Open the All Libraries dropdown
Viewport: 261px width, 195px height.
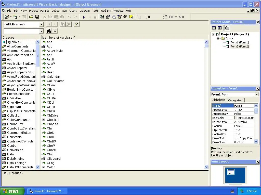41,25
